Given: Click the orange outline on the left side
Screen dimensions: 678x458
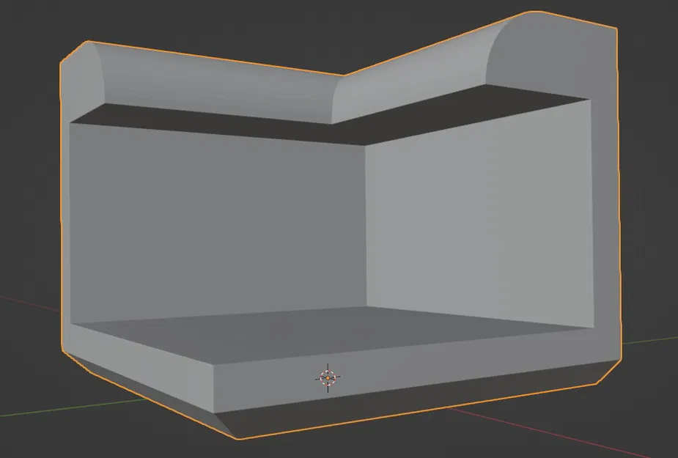Looking at the screenshot, I should click(x=61, y=220).
